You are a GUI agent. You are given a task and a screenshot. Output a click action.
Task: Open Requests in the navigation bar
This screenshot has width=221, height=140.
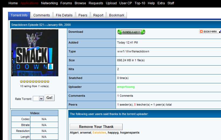pyautogui.click(x=96, y=3)
